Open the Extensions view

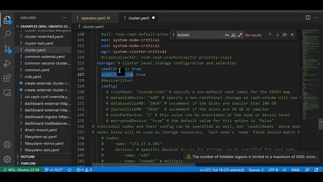[7, 78]
